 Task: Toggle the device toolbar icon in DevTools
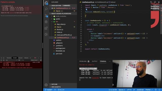(4, 58)
